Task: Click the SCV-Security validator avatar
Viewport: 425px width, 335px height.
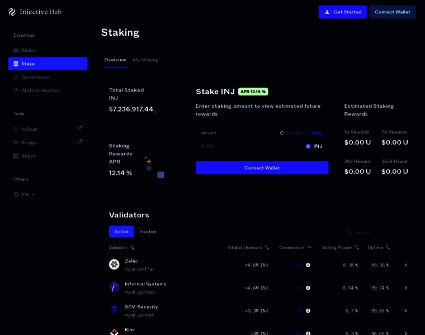Action: 114,310
